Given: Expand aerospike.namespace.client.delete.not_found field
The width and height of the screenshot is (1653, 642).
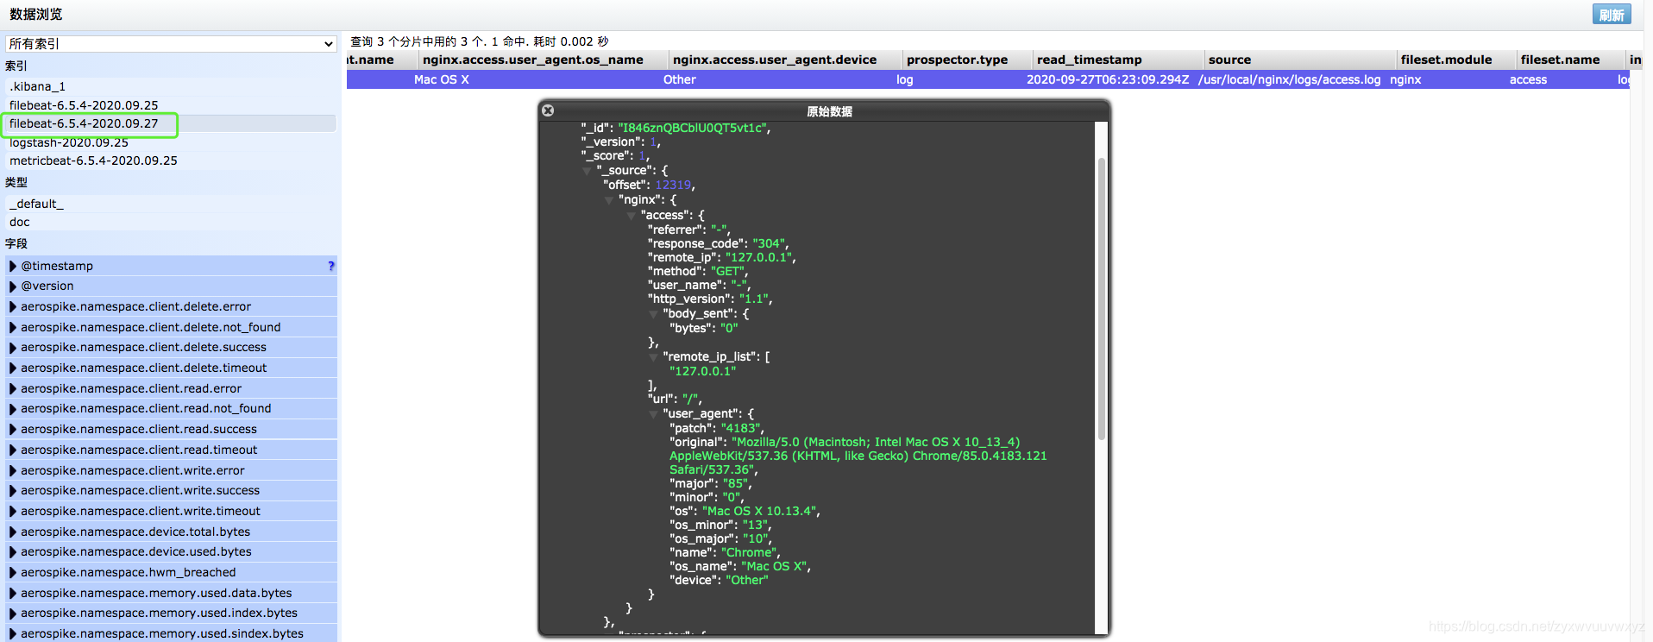Looking at the screenshot, I should (13, 327).
